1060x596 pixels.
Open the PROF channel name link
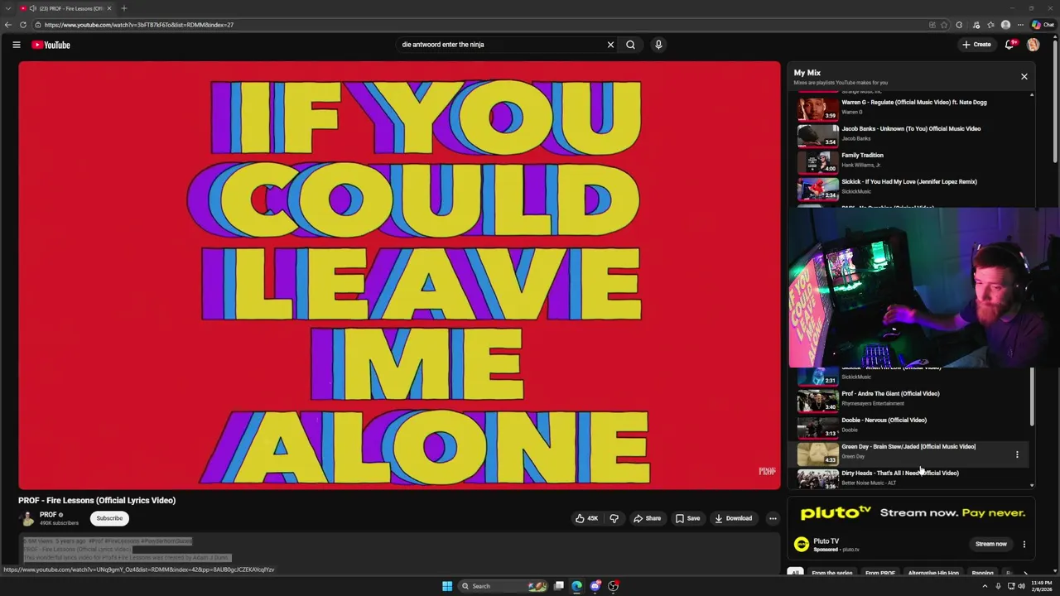pyautogui.click(x=48, y=515)
